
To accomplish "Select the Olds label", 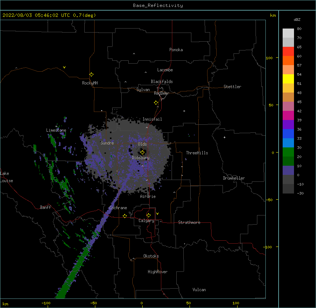I will coord(142,144).
